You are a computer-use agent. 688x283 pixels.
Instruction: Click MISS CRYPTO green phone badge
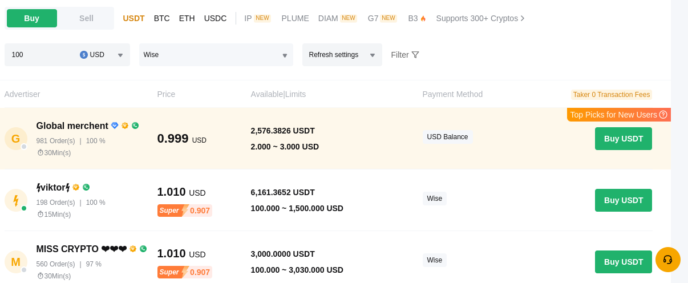point(143,249)
